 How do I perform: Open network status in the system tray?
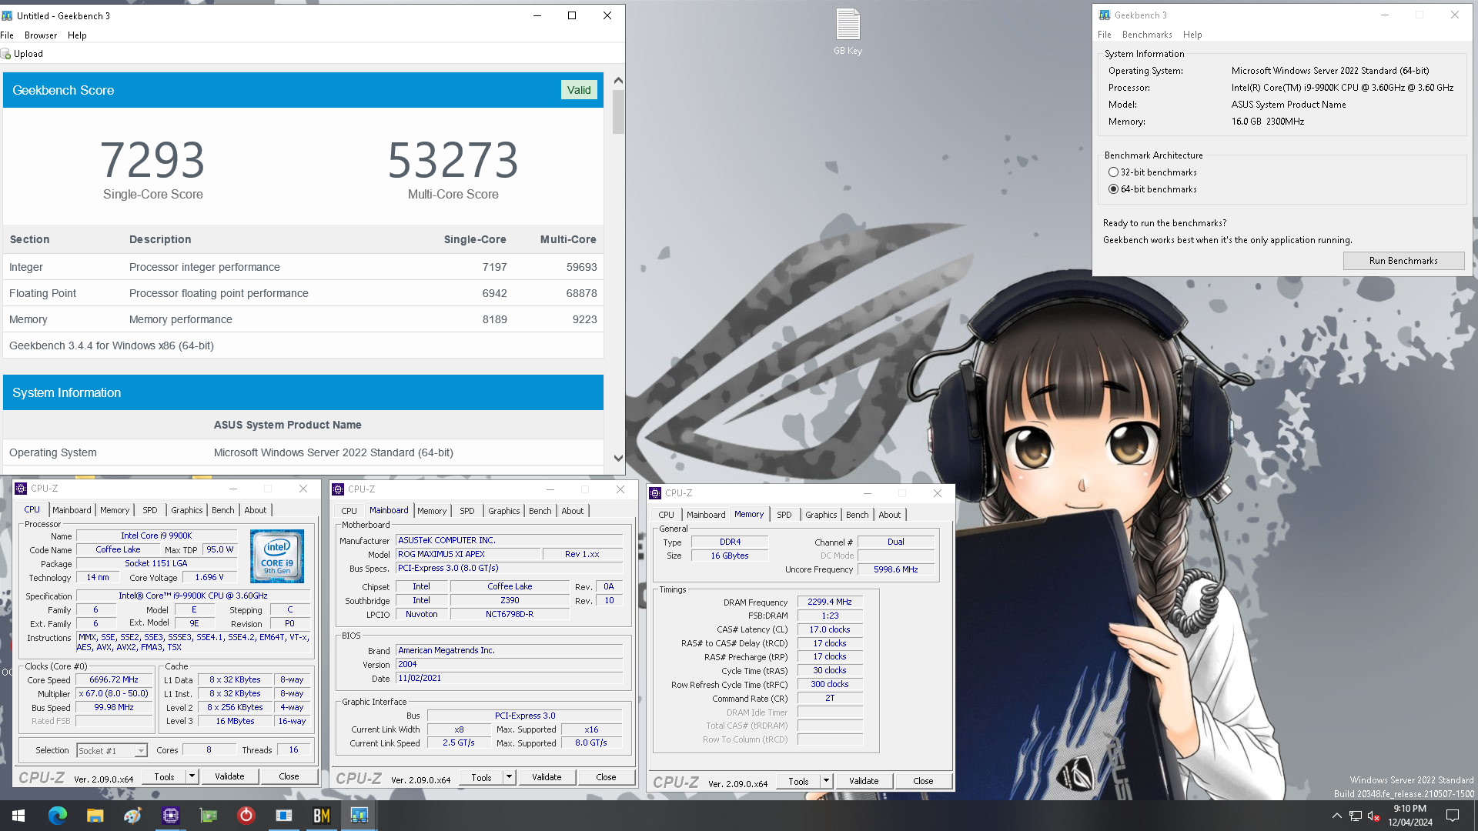pos(1355,816)
